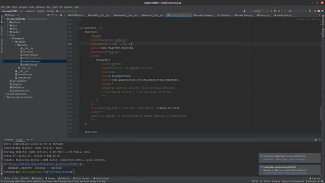The height and width of the screenshot is (183, 325).
Task: Run the factory configuration
Action: (x=268, y=11)
